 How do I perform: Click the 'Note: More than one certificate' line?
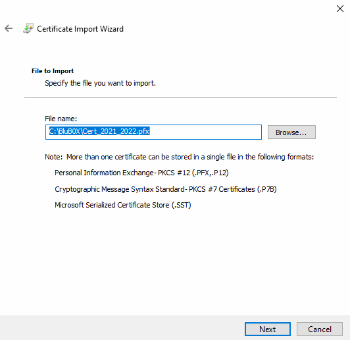[179, 157]
